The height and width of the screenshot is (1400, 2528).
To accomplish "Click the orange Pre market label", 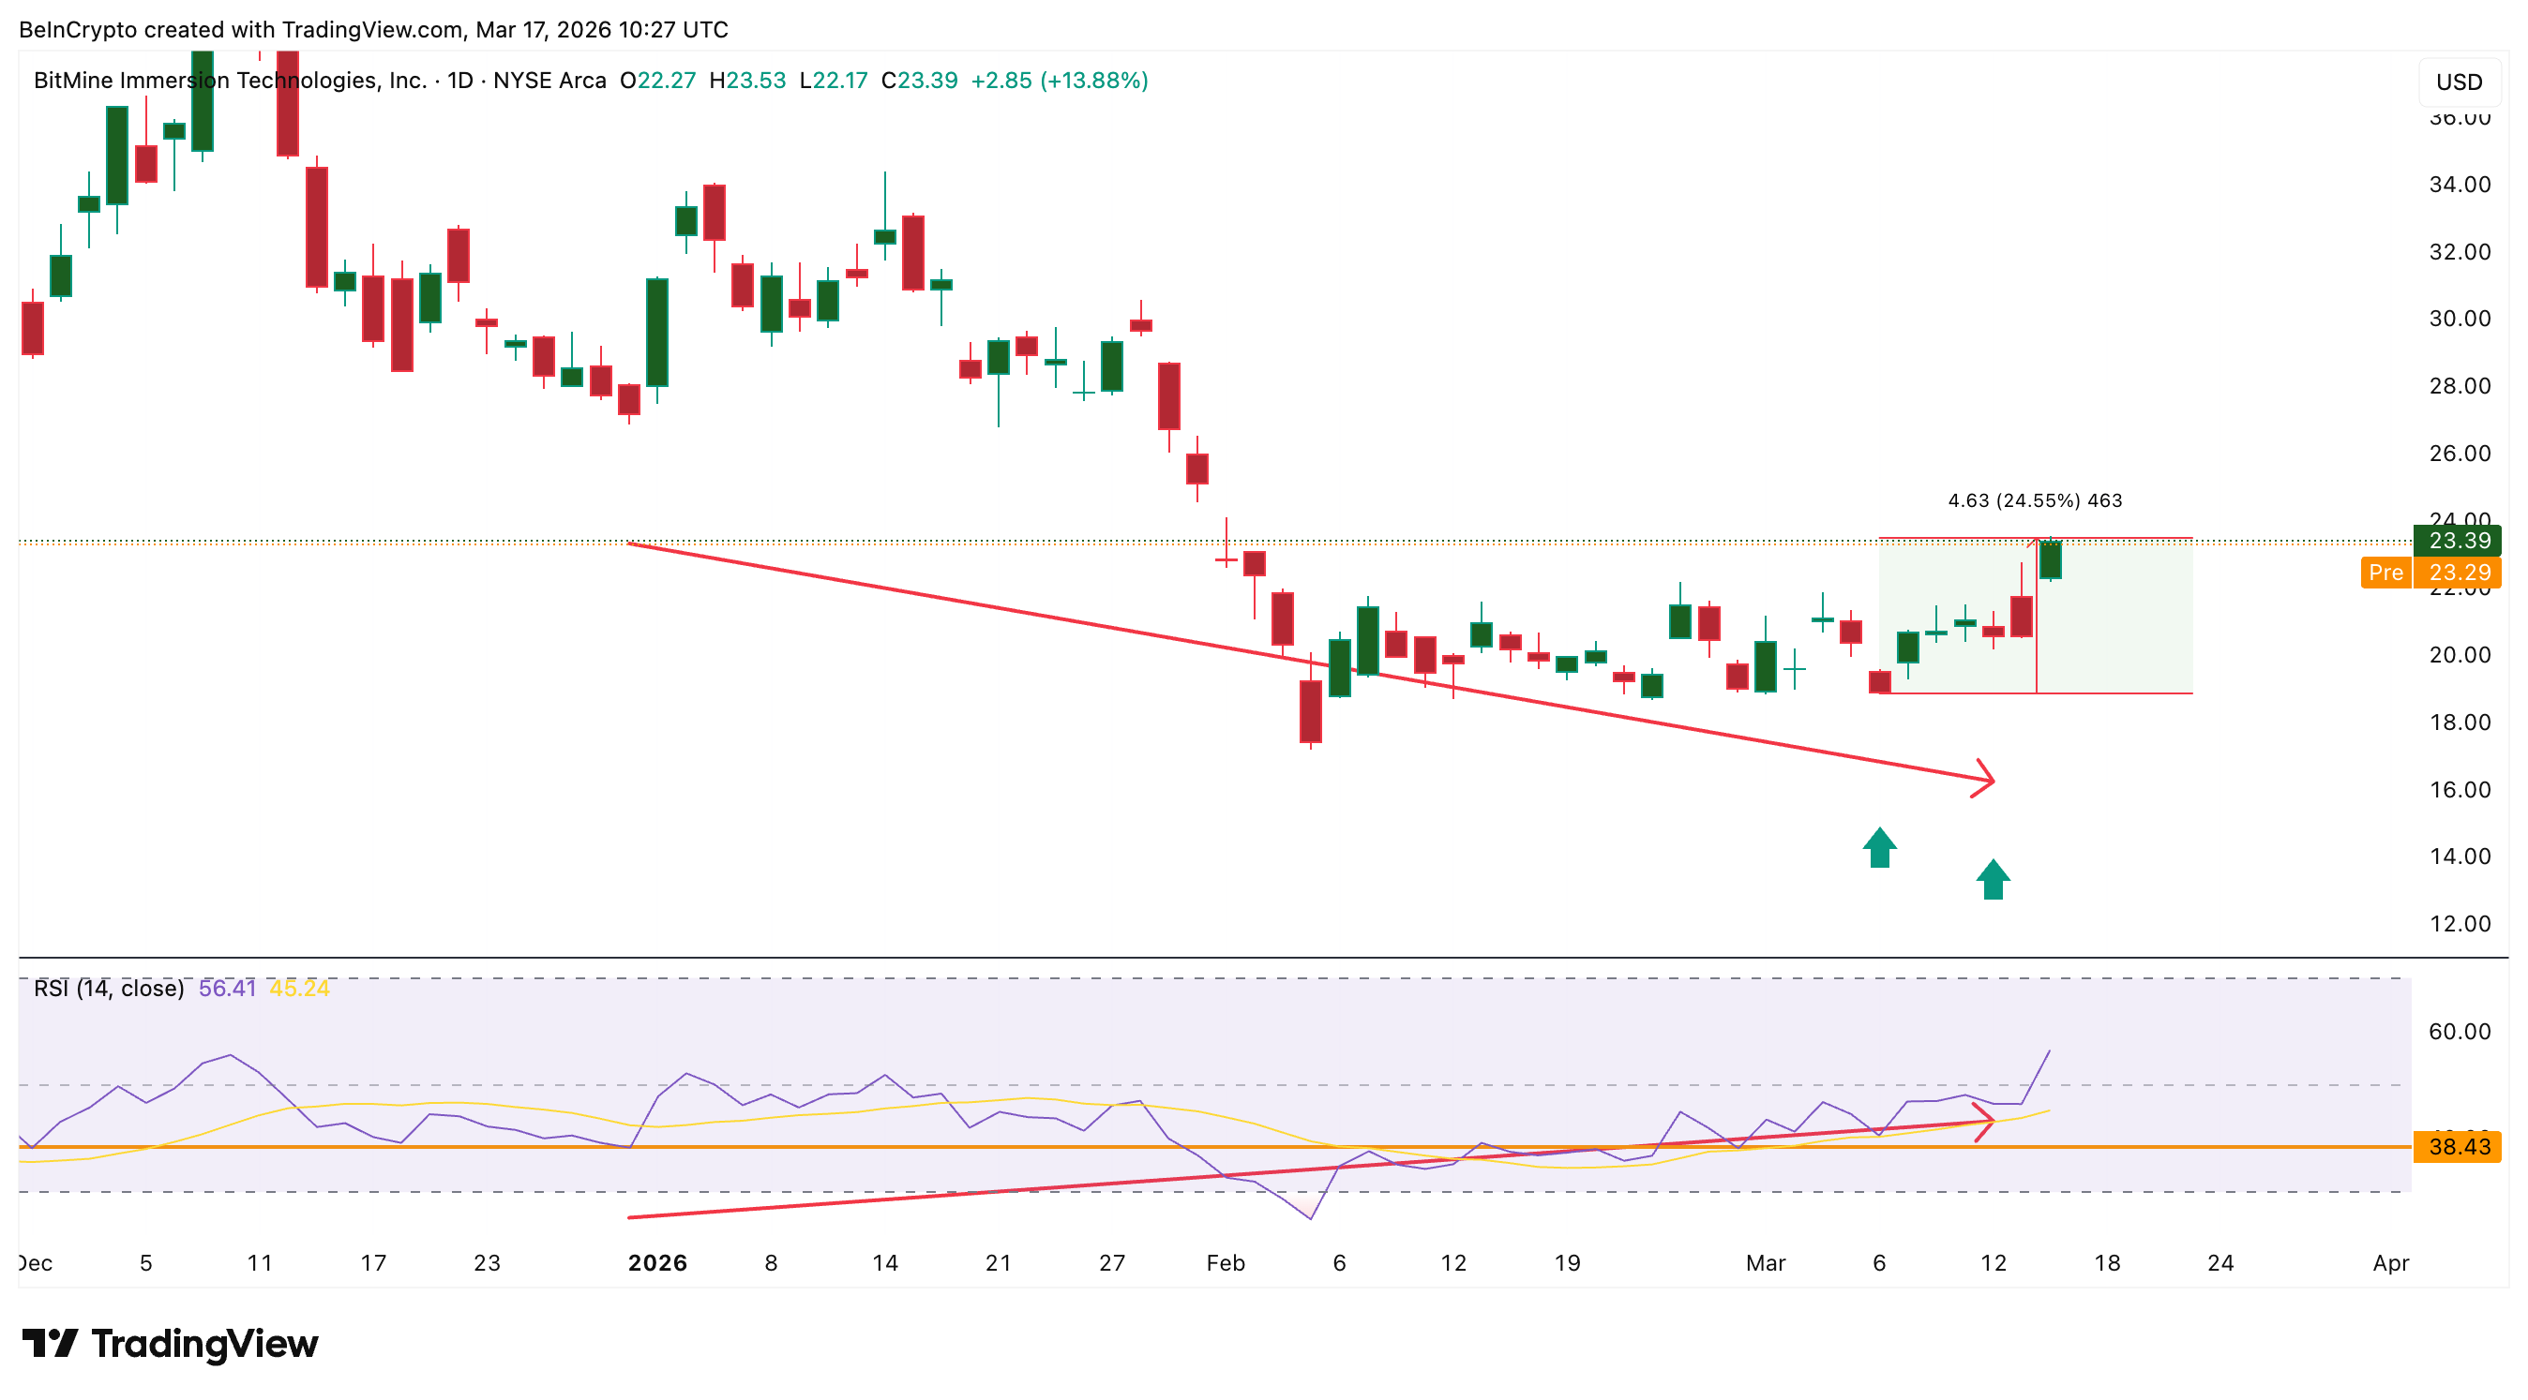I will point(2385,573).
